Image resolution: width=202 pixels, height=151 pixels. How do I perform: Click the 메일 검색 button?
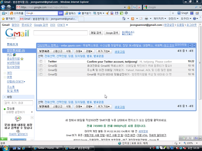click(96, 33)
